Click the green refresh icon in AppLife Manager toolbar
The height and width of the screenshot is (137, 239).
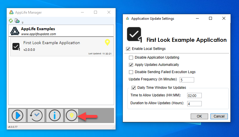11,21
